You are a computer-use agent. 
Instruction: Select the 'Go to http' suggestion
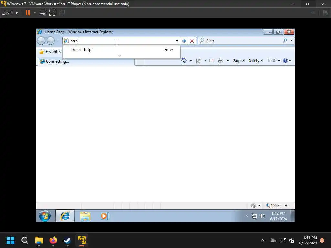[122, 50]
